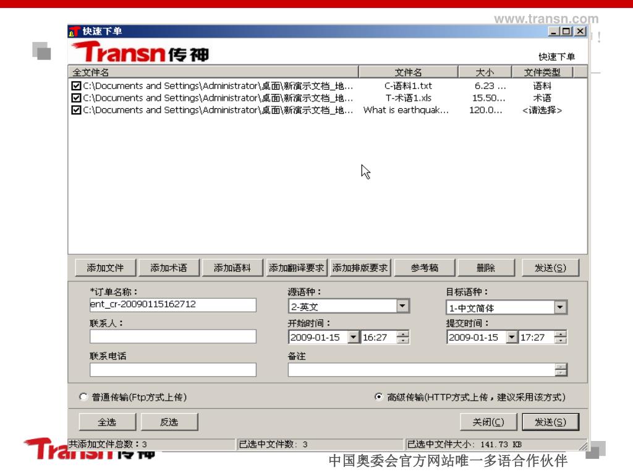633x475 pixels.
Task: Click the 添加术语 button
Action: [169, 268]
